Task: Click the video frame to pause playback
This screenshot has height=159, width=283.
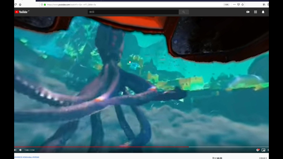Action: click(141, 81)
